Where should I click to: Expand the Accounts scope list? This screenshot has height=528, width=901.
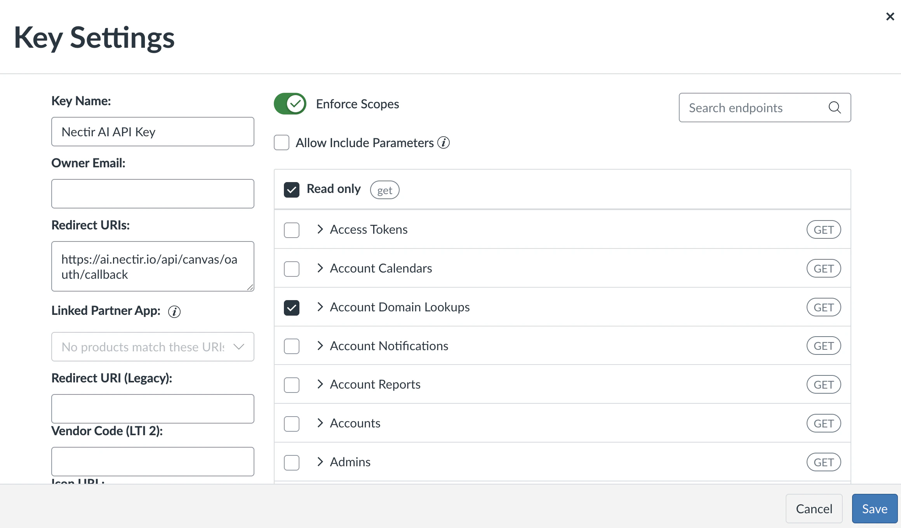coord(320,423)
